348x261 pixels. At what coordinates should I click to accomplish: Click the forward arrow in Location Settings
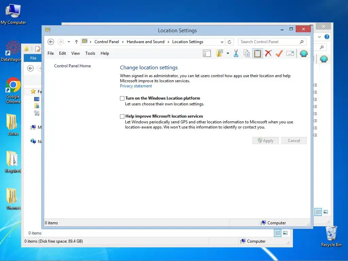[x=60, y=42]
